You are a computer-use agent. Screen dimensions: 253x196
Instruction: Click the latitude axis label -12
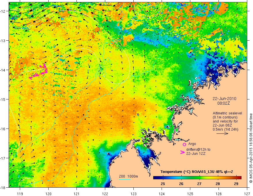click(x=3, y=11)
